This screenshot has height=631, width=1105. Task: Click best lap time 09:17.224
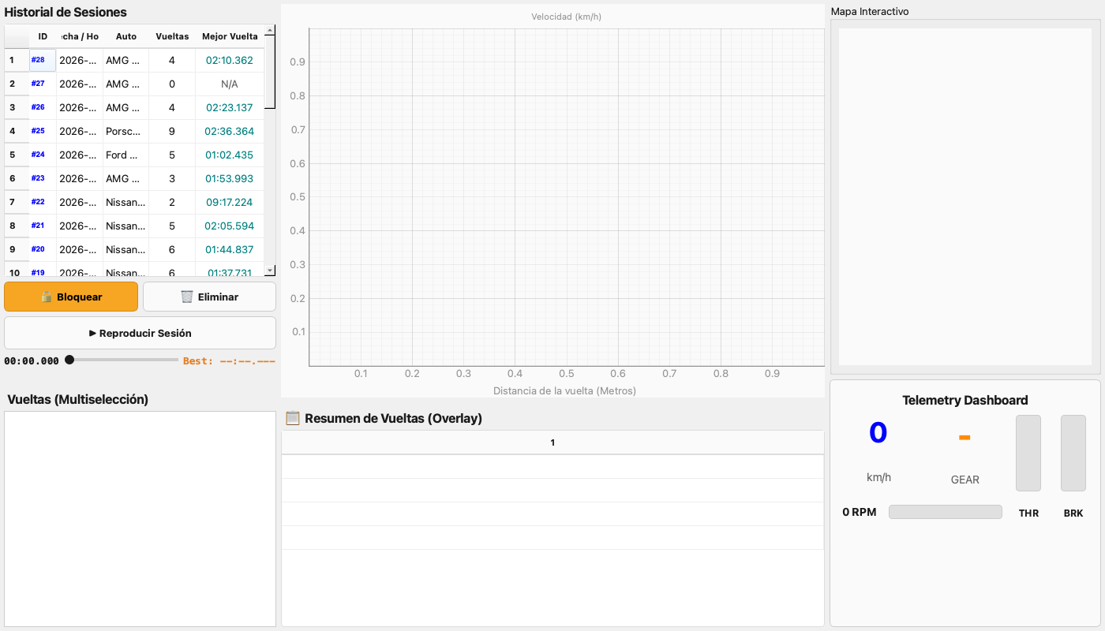pyautogui.click(x=230, y=202)
